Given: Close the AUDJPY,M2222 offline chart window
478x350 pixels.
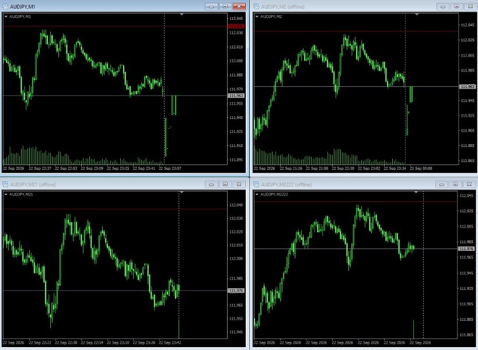Looking at the screenshot, I should 469,184.
